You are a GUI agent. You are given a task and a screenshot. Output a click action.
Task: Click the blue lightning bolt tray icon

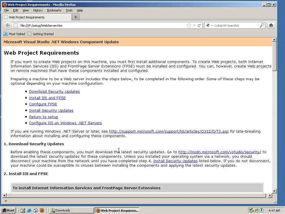click(x=261, y=210)
